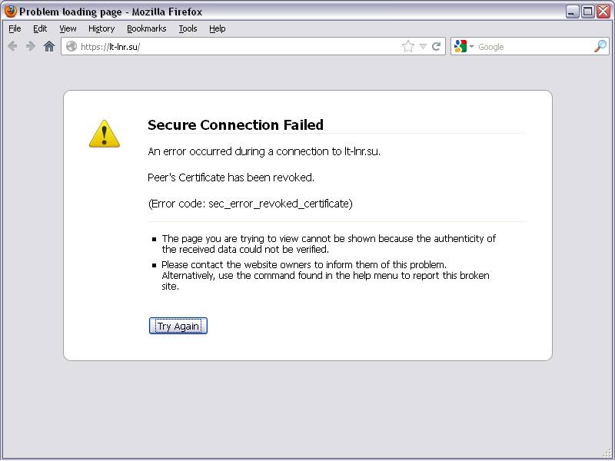Expand the Google search engine selector
The width and height of the screenshot is (615, 461).
(463, 46)
